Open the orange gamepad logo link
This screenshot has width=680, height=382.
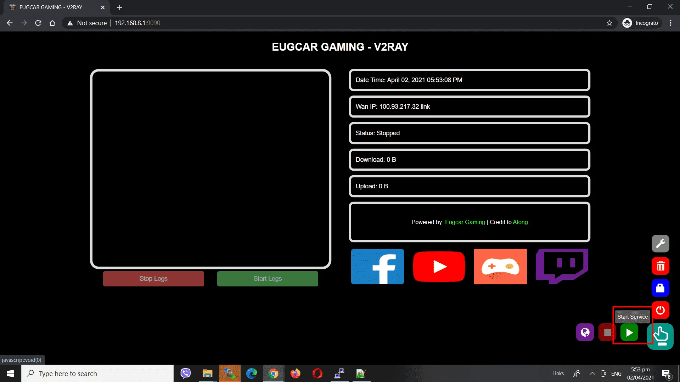(x=500, y=267)
